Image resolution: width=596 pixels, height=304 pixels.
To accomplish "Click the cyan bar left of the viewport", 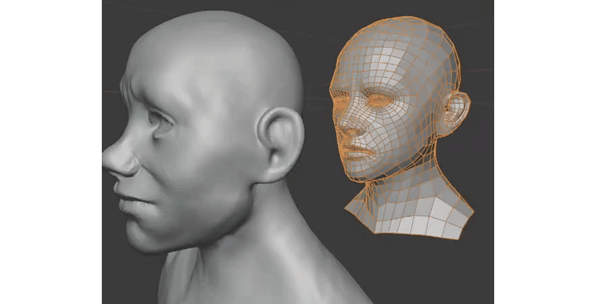I will [x=51, y=152].
